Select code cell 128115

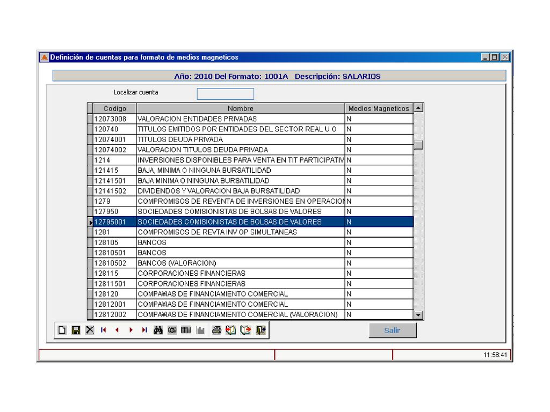click(115, 273)
